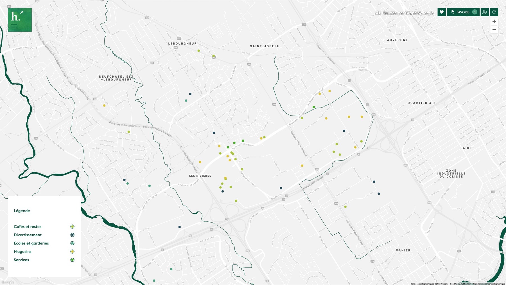Click the people icon beside Guidée par Graph Synergie
506x285 pixels.
378,13
